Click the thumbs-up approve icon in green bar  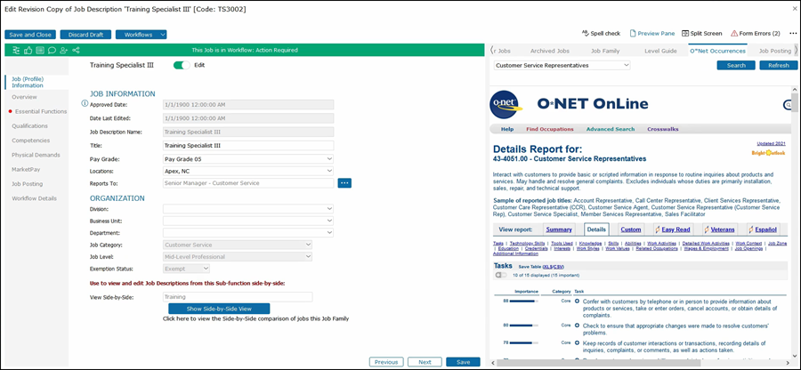(29, 51)
